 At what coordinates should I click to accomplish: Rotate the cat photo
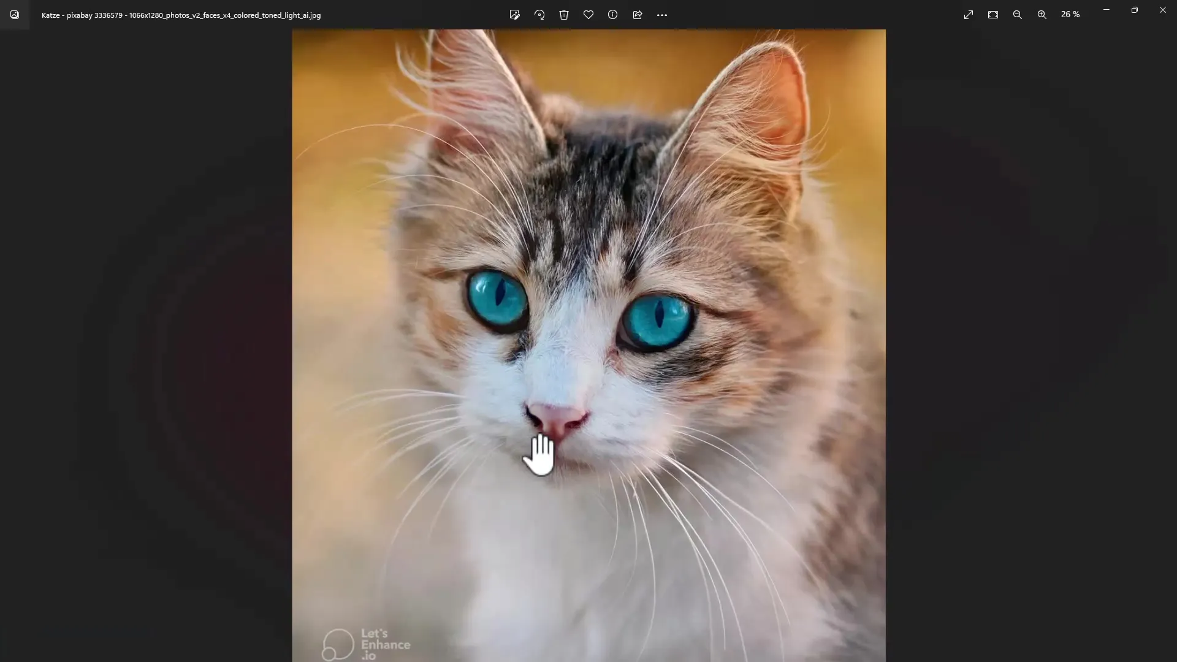click(x=539, y=15)
